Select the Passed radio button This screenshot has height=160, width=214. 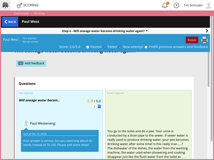88,47
